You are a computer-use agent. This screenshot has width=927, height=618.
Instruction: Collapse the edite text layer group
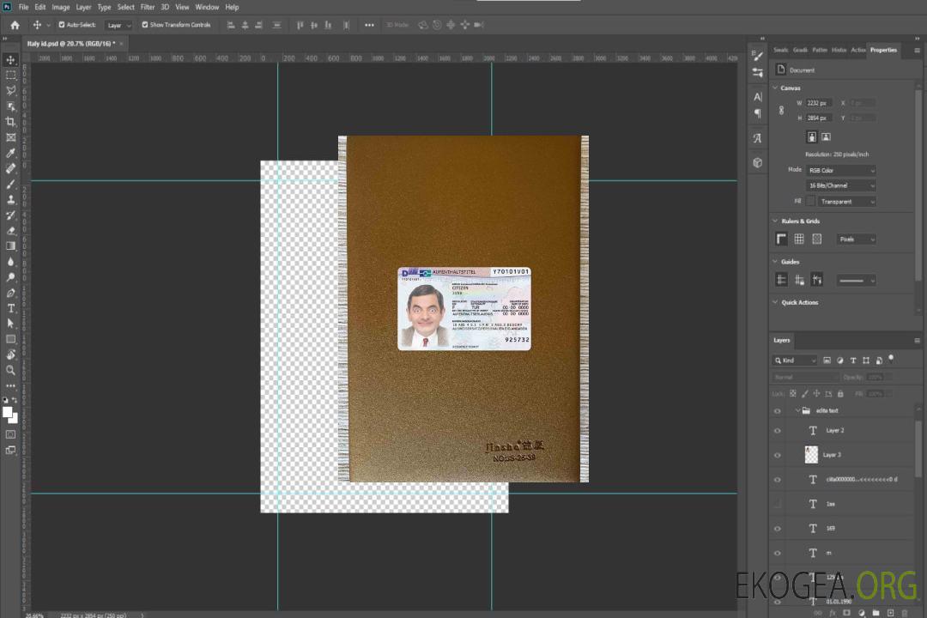click(797, 410)
